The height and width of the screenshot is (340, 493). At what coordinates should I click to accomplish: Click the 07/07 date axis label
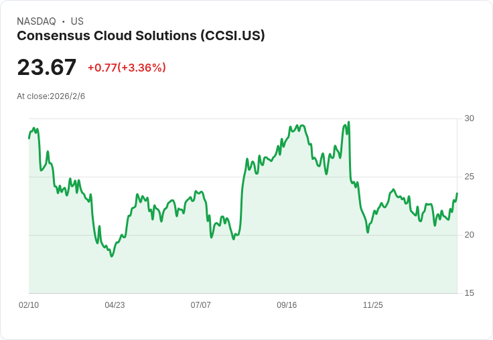[200, 305]
